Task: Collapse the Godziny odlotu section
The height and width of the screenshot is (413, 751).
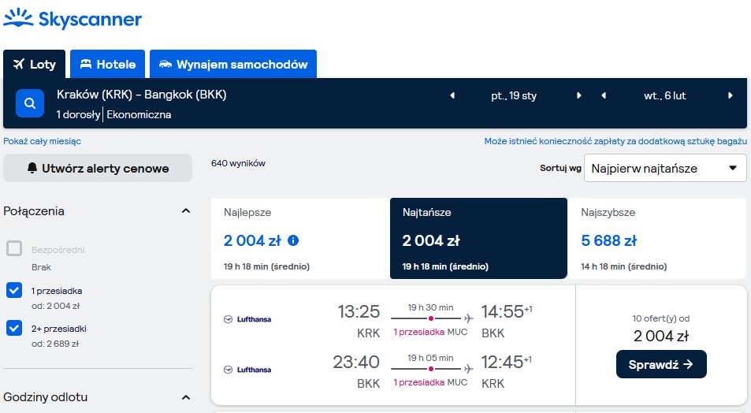Action: (x=186, y=397)
